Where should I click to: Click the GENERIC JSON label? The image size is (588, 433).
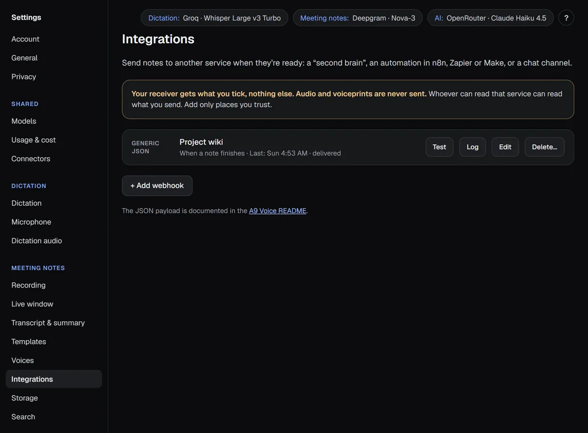coord(145,147)
